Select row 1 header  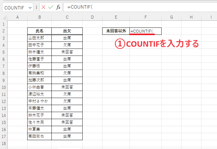(4, 24)
